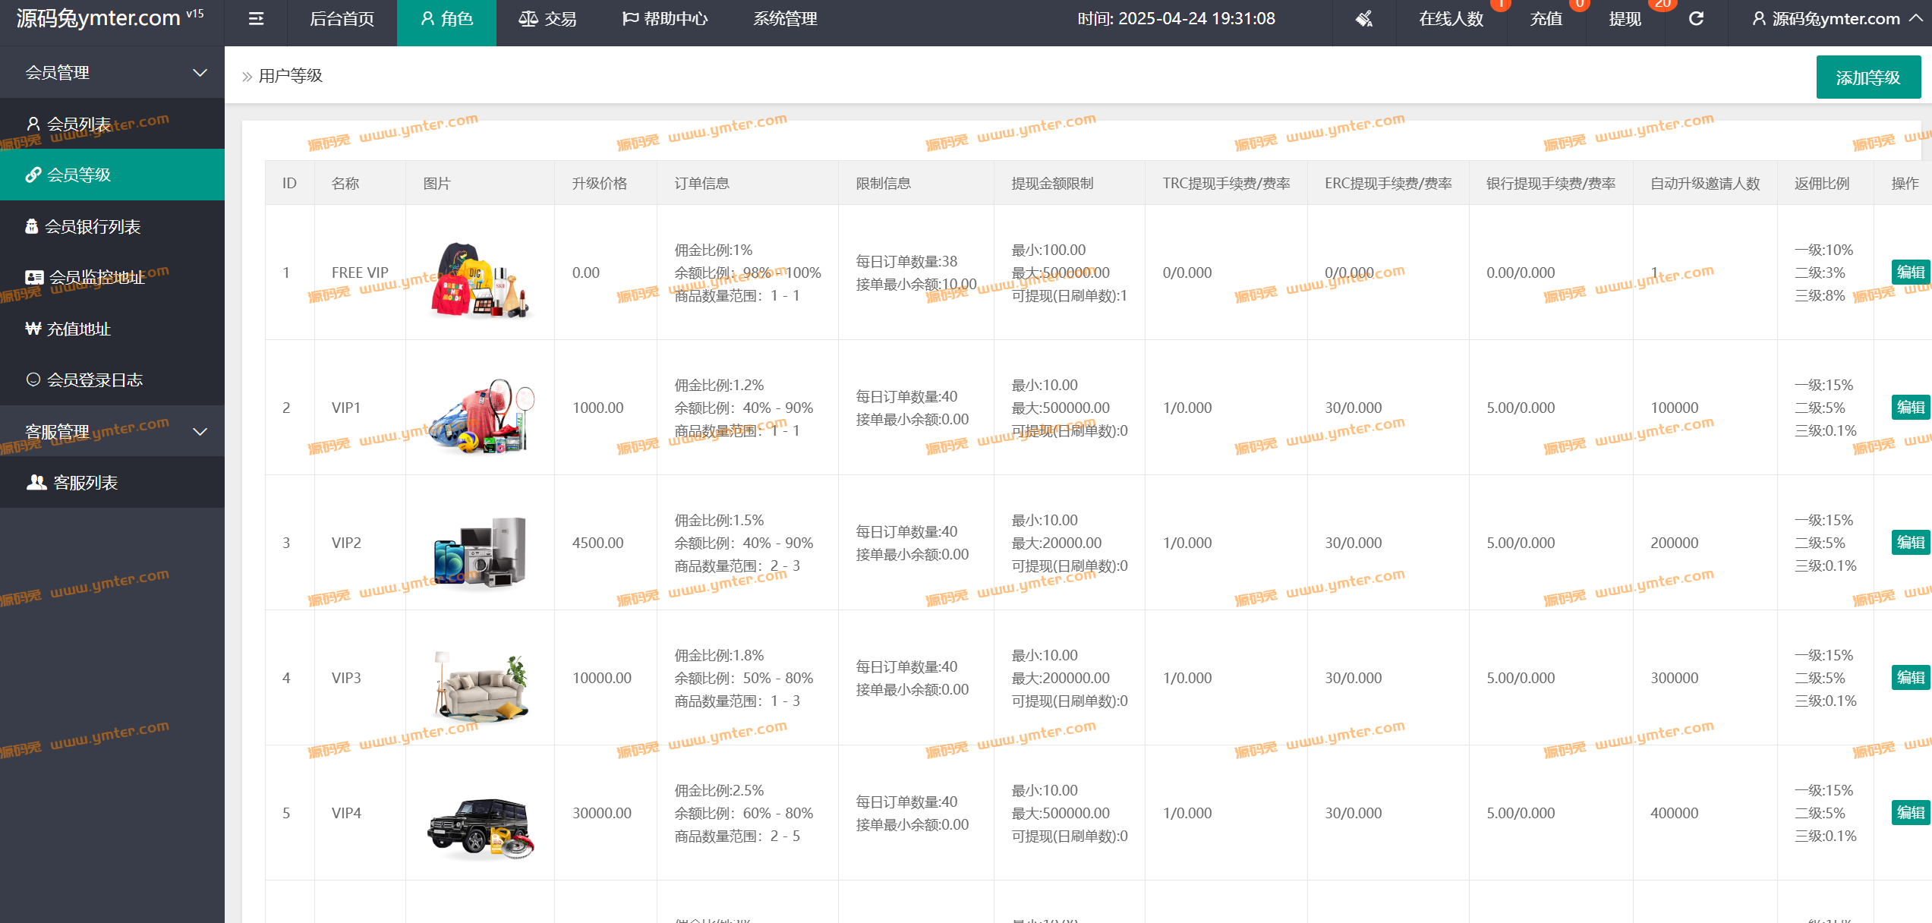1932x923 pixels.
Task: Click the 源码兔ymter.com site logo
Action: click(x=110, y=18)
